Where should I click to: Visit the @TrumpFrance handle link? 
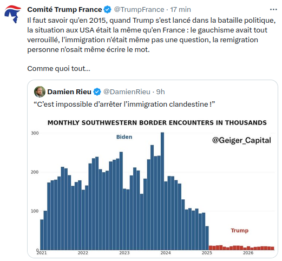coord(139,10)
